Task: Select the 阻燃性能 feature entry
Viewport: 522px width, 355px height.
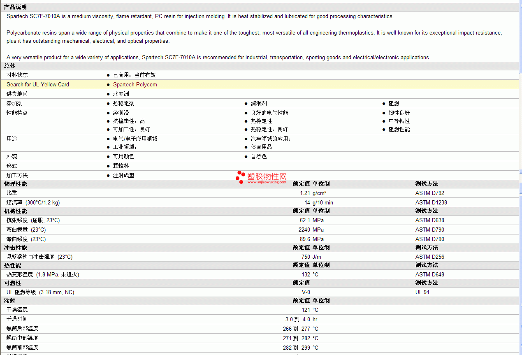Action: click(399, 129)
